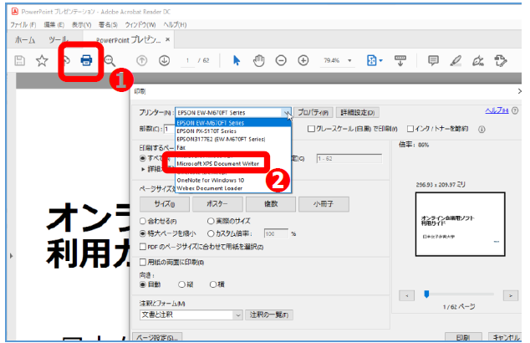Click the read mode keyboard-arrow icon
The image size is (530, 343).
(400, 61)
